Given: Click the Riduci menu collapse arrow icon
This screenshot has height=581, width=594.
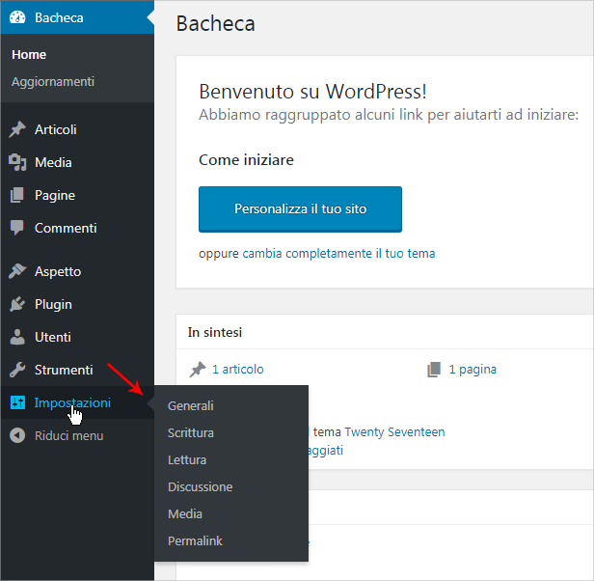Looking at the screenshot, I should click(x=17, y=435).
